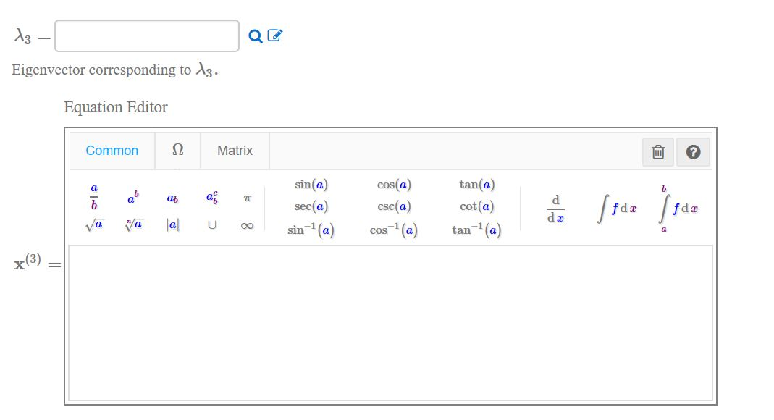Viewport: 774px width, 420px height.
Task: Select the Common tab
Action: [x=112, y=151]
